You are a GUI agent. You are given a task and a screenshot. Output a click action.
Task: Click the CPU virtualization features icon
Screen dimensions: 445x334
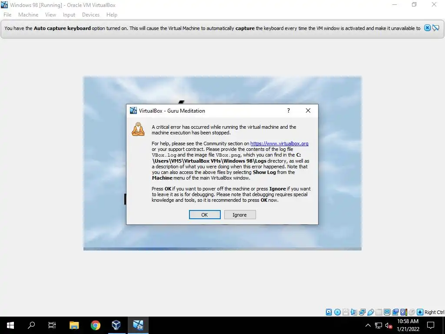[x=404, y=312]
